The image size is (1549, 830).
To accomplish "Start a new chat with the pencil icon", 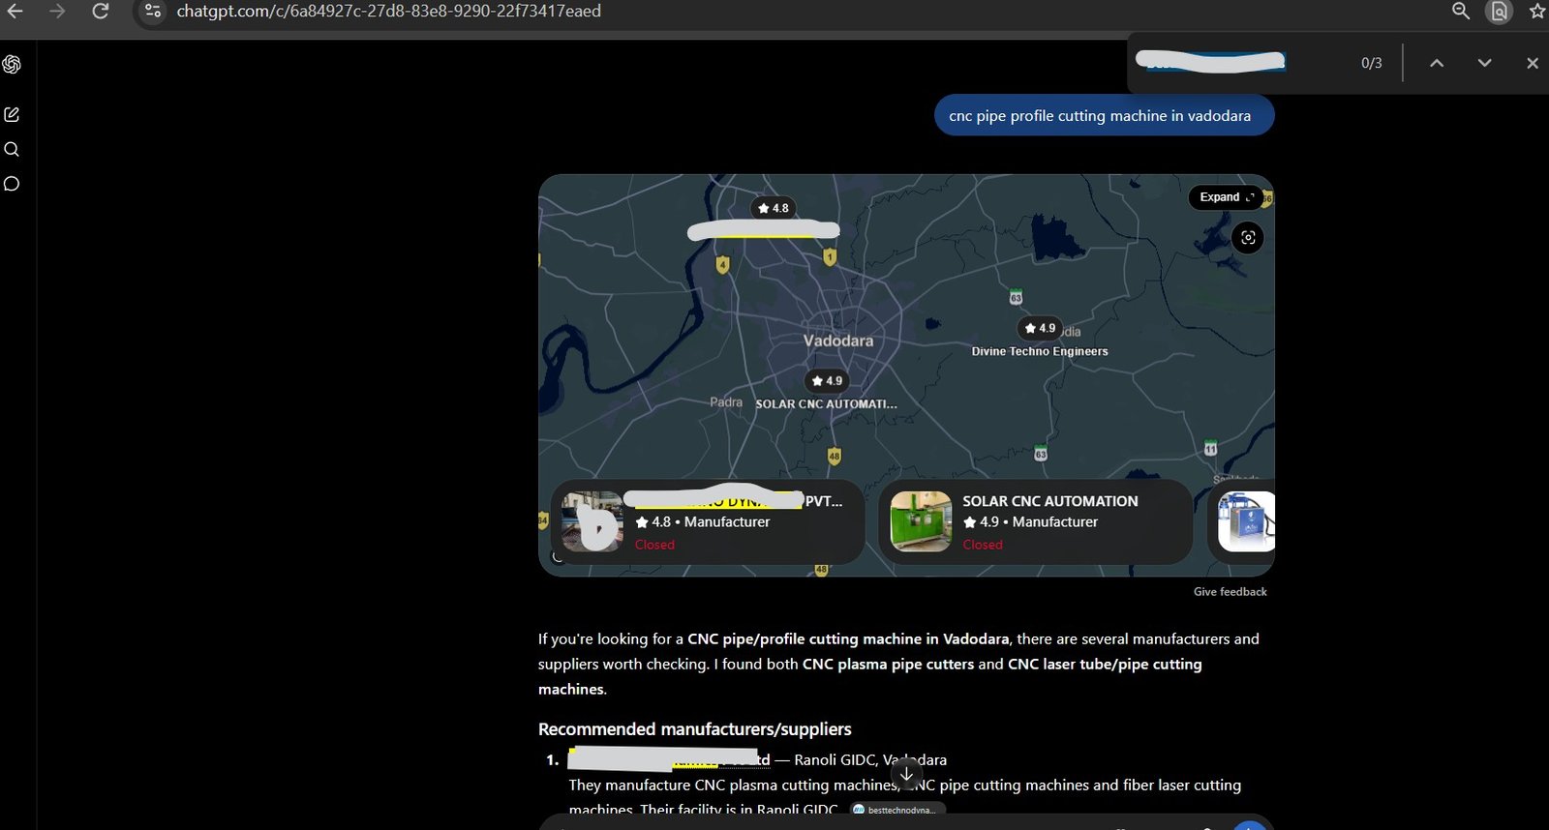I will [12, 114].
